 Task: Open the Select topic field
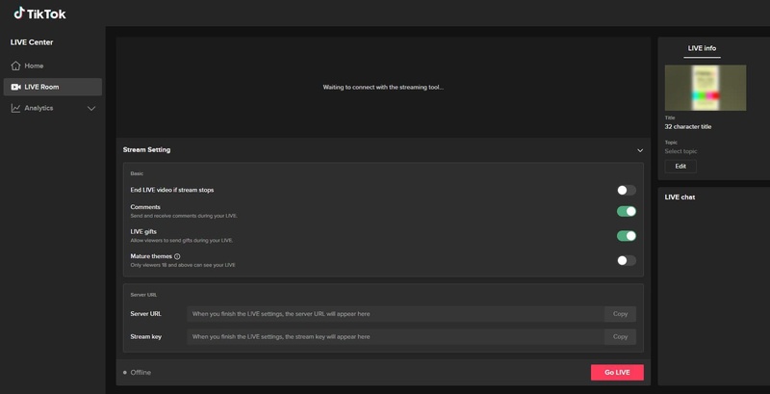click(x=681, y=151)
